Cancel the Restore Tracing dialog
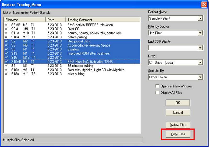Viewport: 209px width, 147px height. [178, 112]
